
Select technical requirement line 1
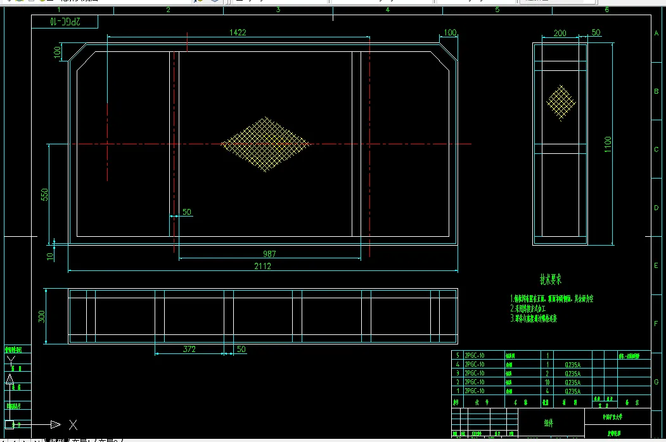(x=552, y=299)
